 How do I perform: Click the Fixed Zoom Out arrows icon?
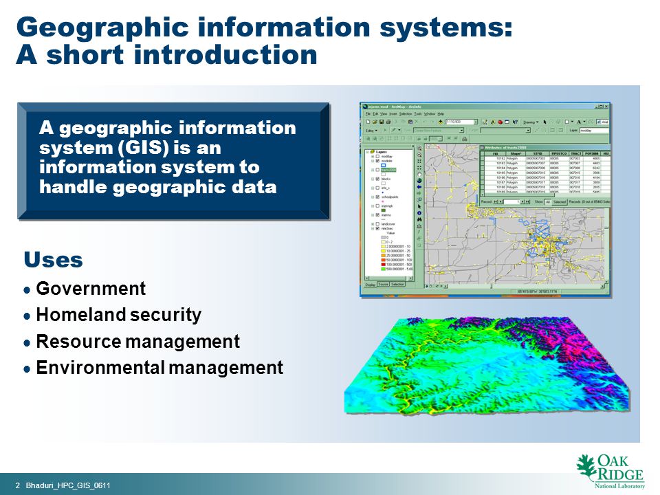click(419, 168)
